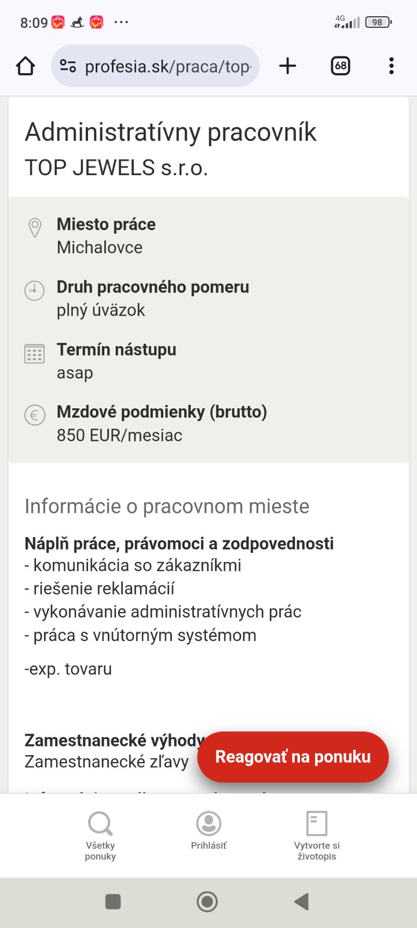Tap the location pin icon beside Miesto práce
Image resolution: width=417 pixels, height=928 pixels.
[x=35, y=228]
